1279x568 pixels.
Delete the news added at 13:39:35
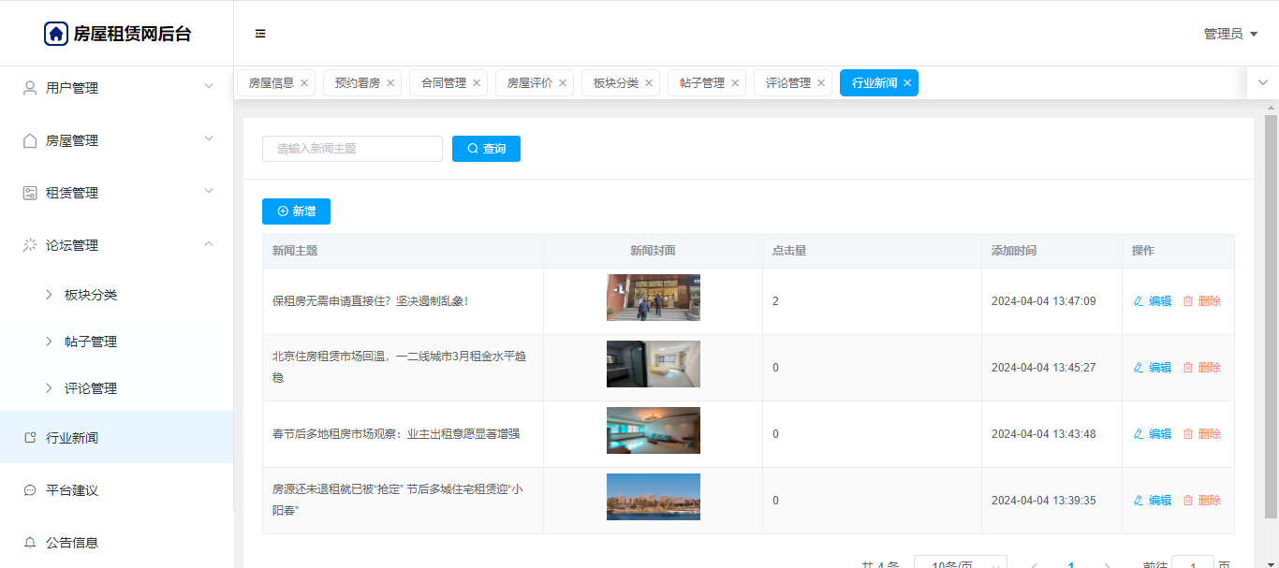pyautogui.click(x=1202, y=501)
